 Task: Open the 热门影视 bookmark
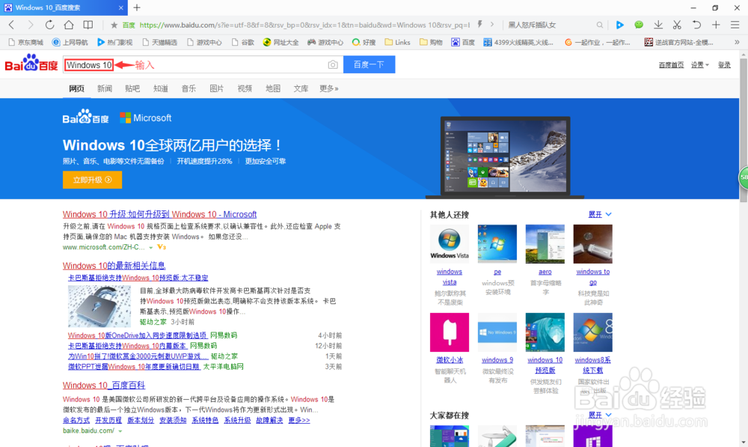115,43
